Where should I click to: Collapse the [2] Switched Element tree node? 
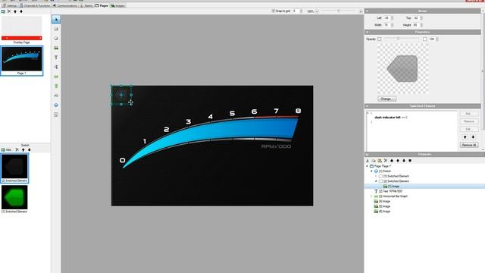376,181
